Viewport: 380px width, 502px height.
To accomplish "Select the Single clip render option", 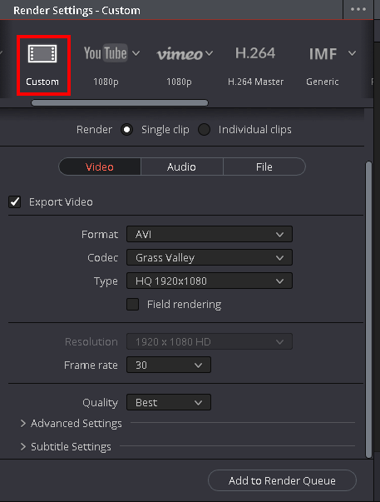I will click(126, 130).
